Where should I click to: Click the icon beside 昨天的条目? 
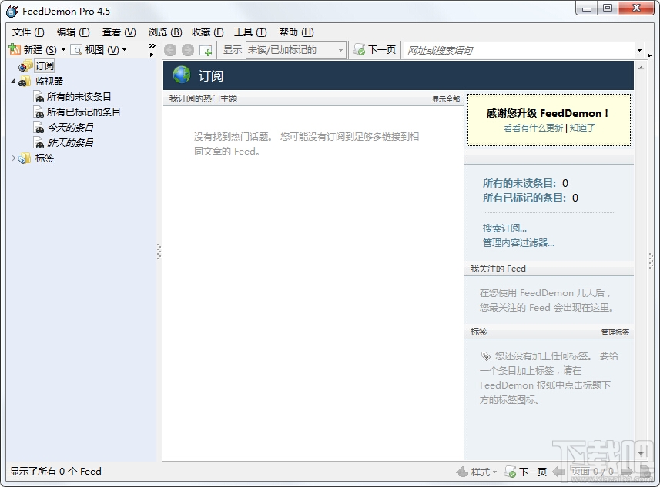(x=39, y=143)
